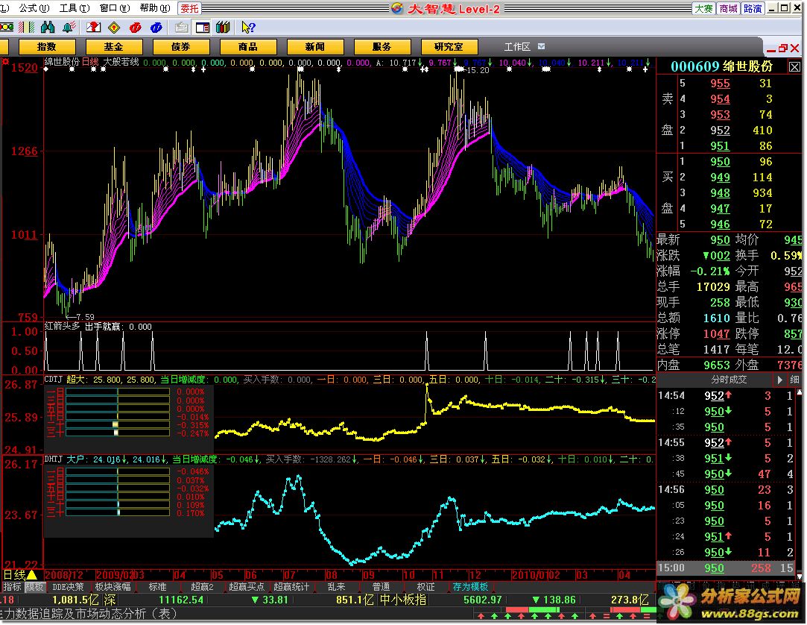The height and width of the screenshot is (625, 807).
Task: Select the 超赢买点 template tab
Action: pos(247,587)
